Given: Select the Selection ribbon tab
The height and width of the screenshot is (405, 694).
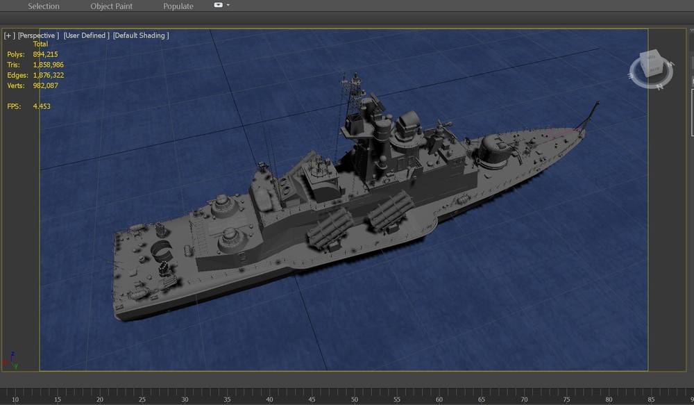Looking at the screenshot, I should (43, 6).
